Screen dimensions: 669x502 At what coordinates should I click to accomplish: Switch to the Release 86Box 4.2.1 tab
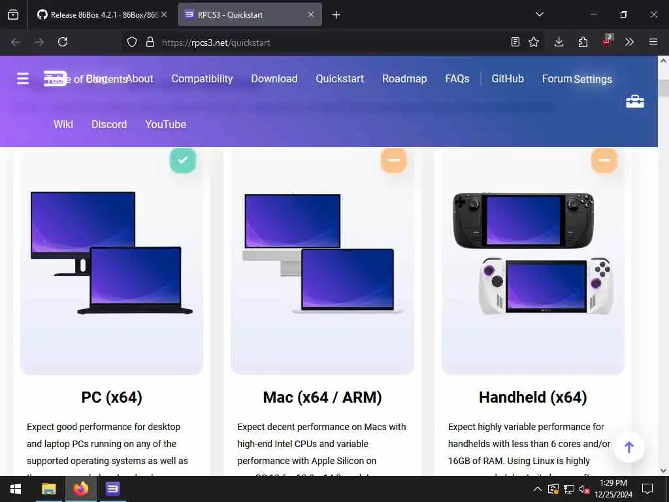pos(101,14)
